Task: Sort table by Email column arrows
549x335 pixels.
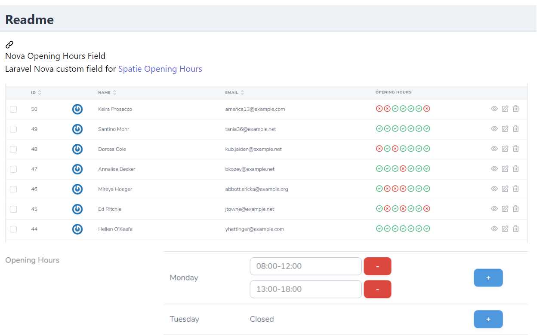Action: tap(242, 92)
